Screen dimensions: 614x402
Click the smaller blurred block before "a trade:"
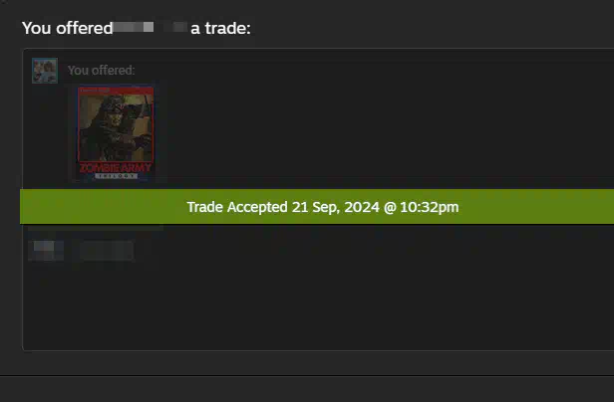tap(179, 27)
